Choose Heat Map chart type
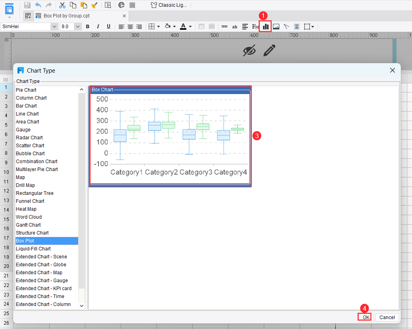This screenshot has height=329, width=412. pyautogui.click(x=47, y=209)
